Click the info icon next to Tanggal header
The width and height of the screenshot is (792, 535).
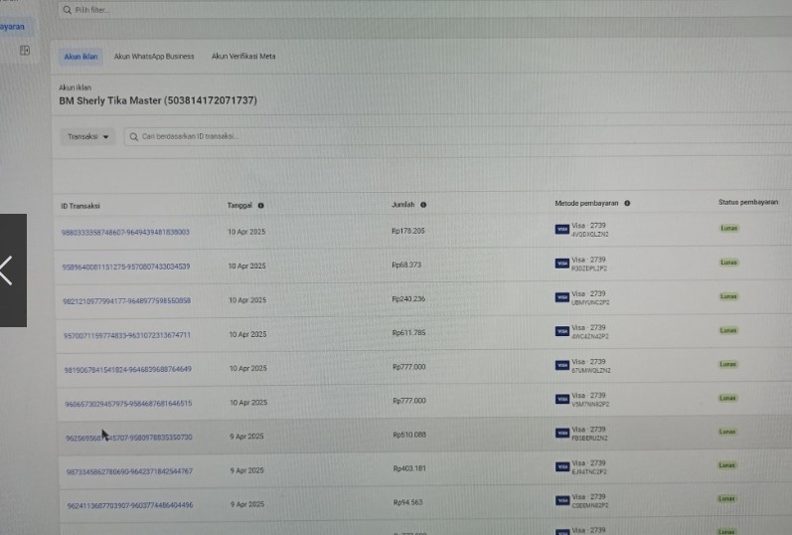tap(260, 205)
